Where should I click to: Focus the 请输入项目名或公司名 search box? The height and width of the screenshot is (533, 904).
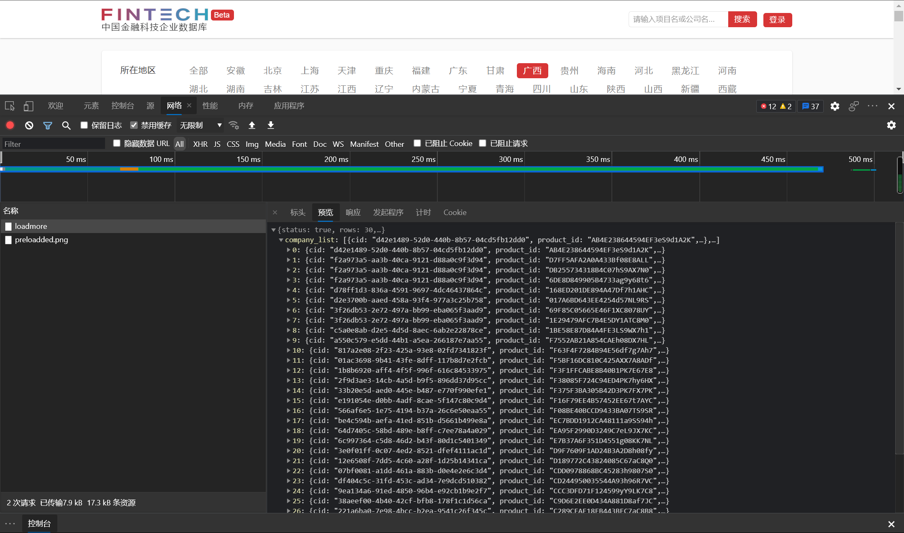678,19
